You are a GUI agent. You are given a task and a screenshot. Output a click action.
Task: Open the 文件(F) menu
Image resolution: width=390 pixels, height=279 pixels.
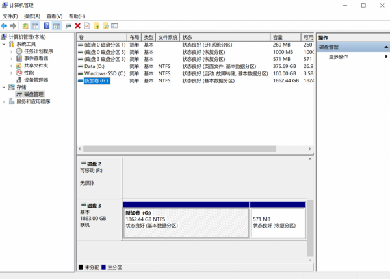point(10,16)
